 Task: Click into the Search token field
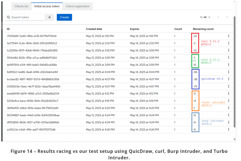click(27, 17)
